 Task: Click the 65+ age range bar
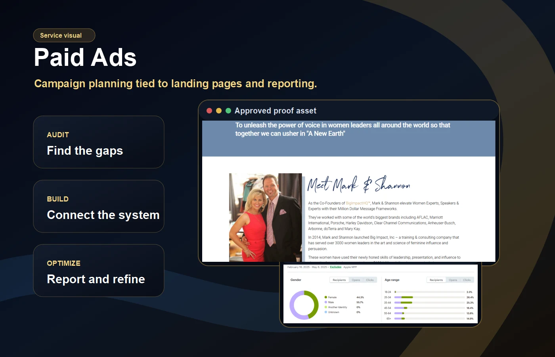(429, 319)
